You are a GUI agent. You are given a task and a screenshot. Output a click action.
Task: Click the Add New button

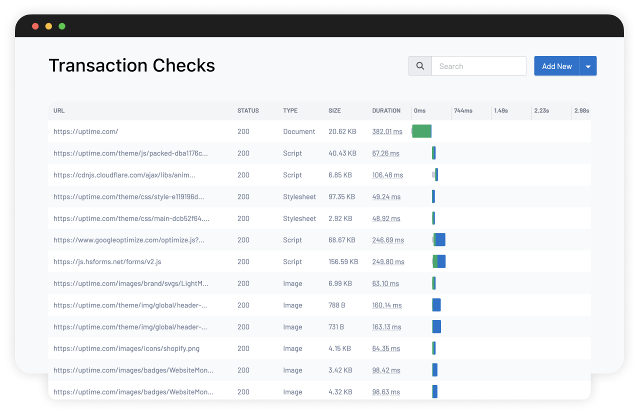[556, 66]
